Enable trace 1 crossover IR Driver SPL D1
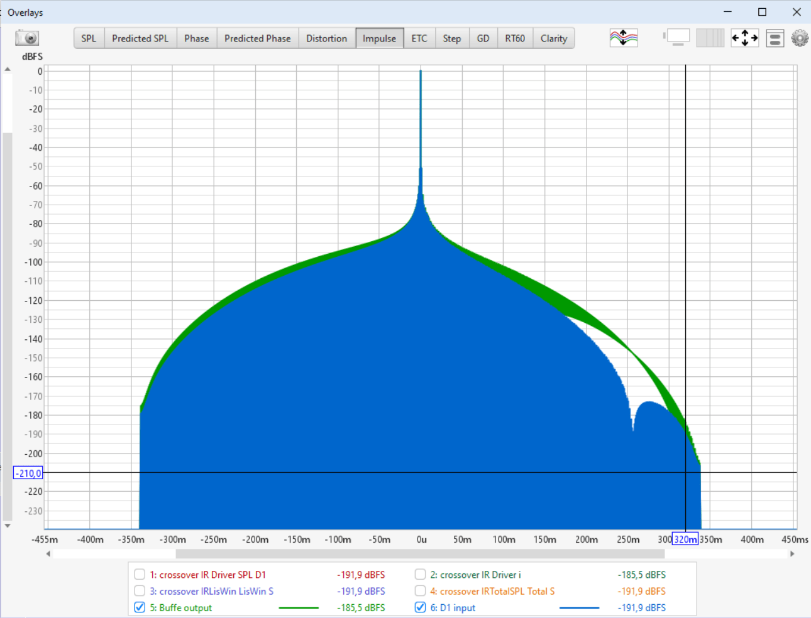 (x=140, y=575)
